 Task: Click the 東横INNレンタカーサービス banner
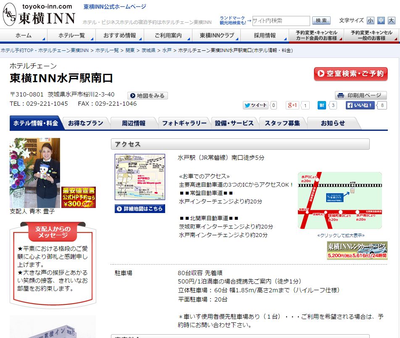point(357,250)
